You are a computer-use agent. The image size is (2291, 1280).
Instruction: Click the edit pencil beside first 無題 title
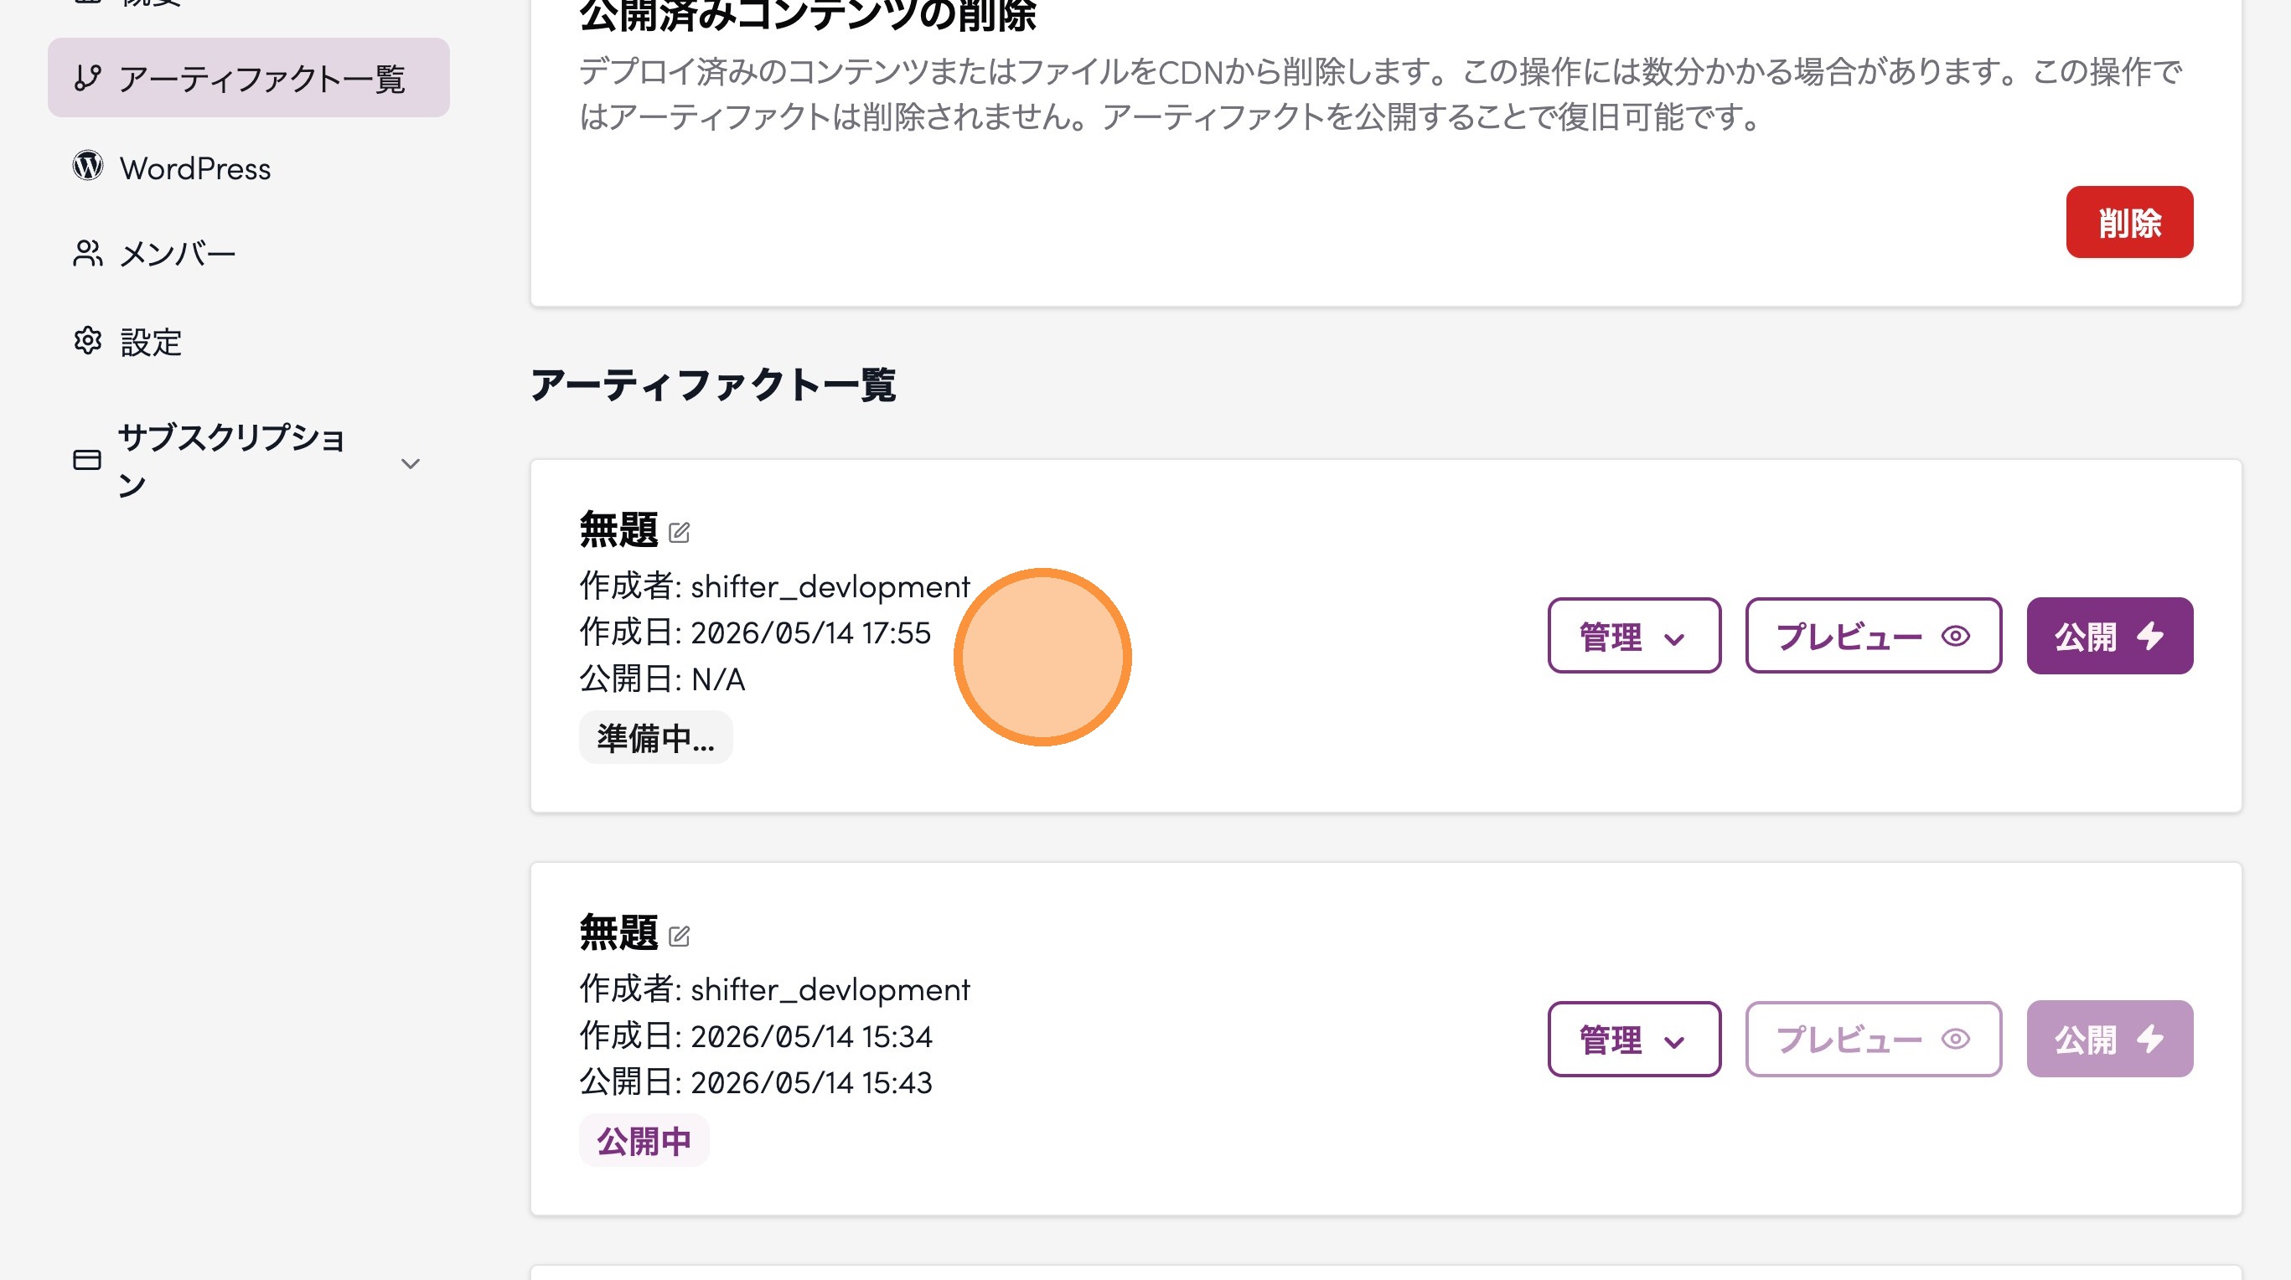679,533
